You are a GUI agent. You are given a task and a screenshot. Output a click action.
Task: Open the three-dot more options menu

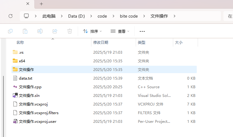click(x=142, y=31)
